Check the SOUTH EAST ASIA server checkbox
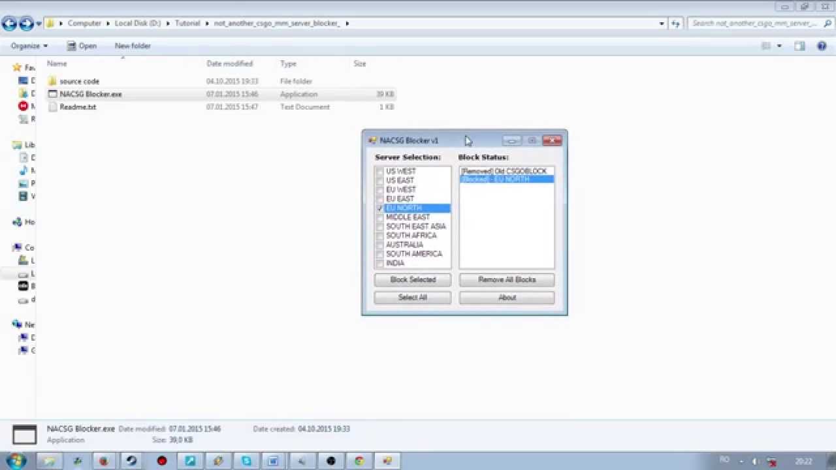 (379, 226)
